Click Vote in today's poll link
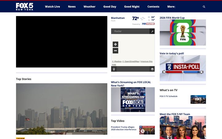The width and height of the screenshot is (222, 139). pyautogui.click(x=172, y=53)
